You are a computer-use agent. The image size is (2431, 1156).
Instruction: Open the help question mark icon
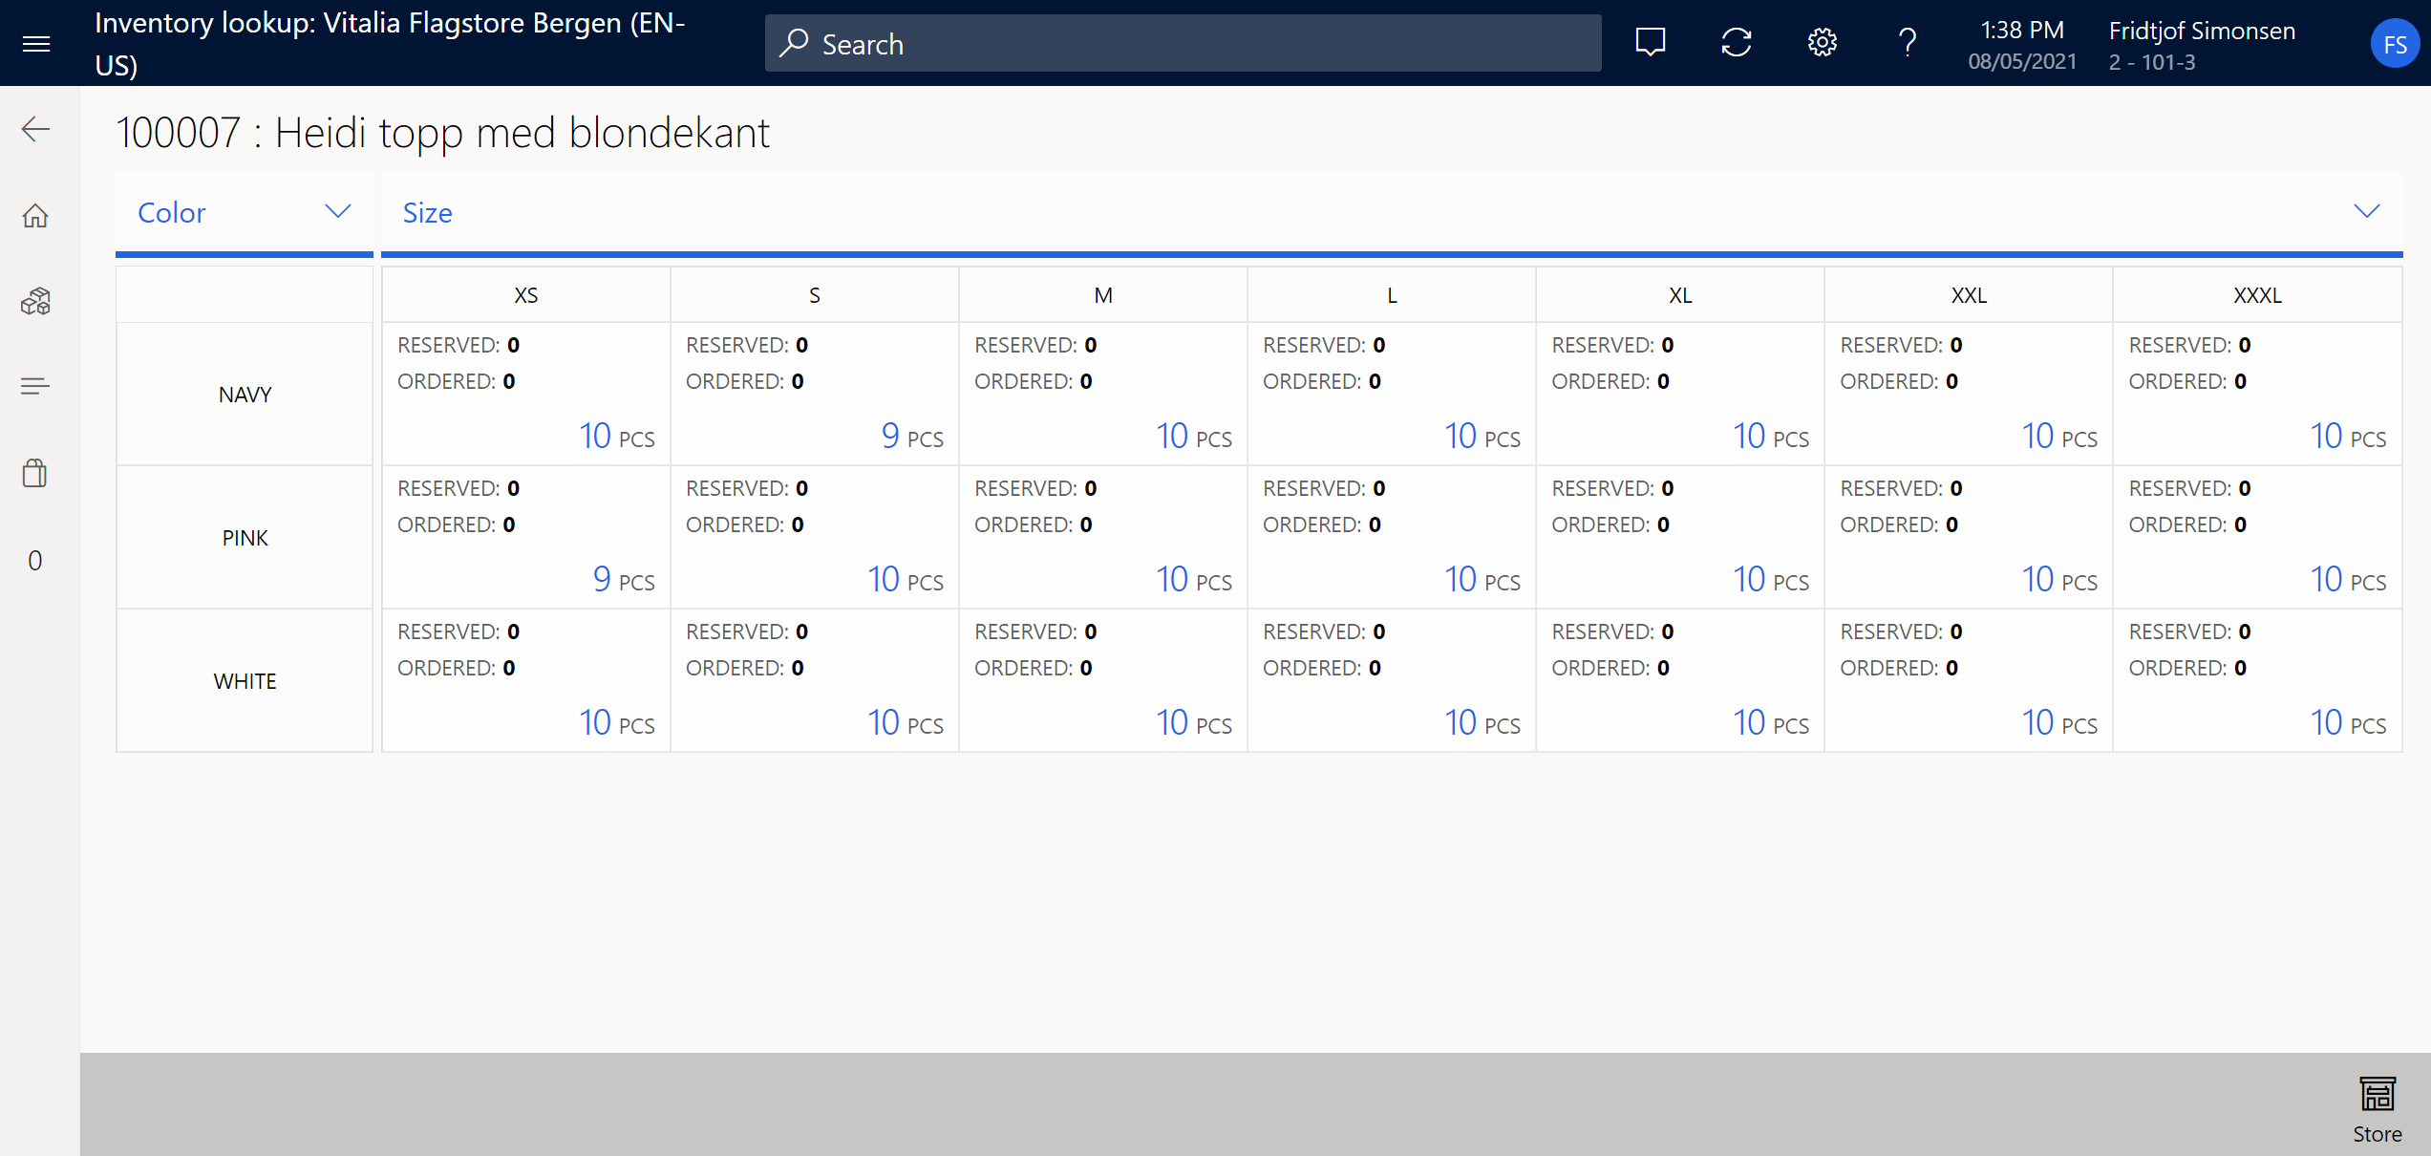click(x=1907, y=43)
